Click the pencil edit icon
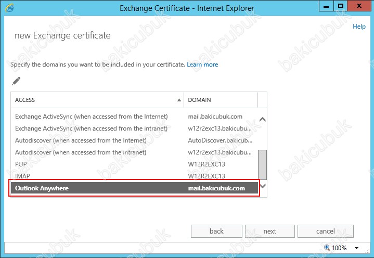The width and height of the screenshot is (374, 258). [x=16, y=81]
